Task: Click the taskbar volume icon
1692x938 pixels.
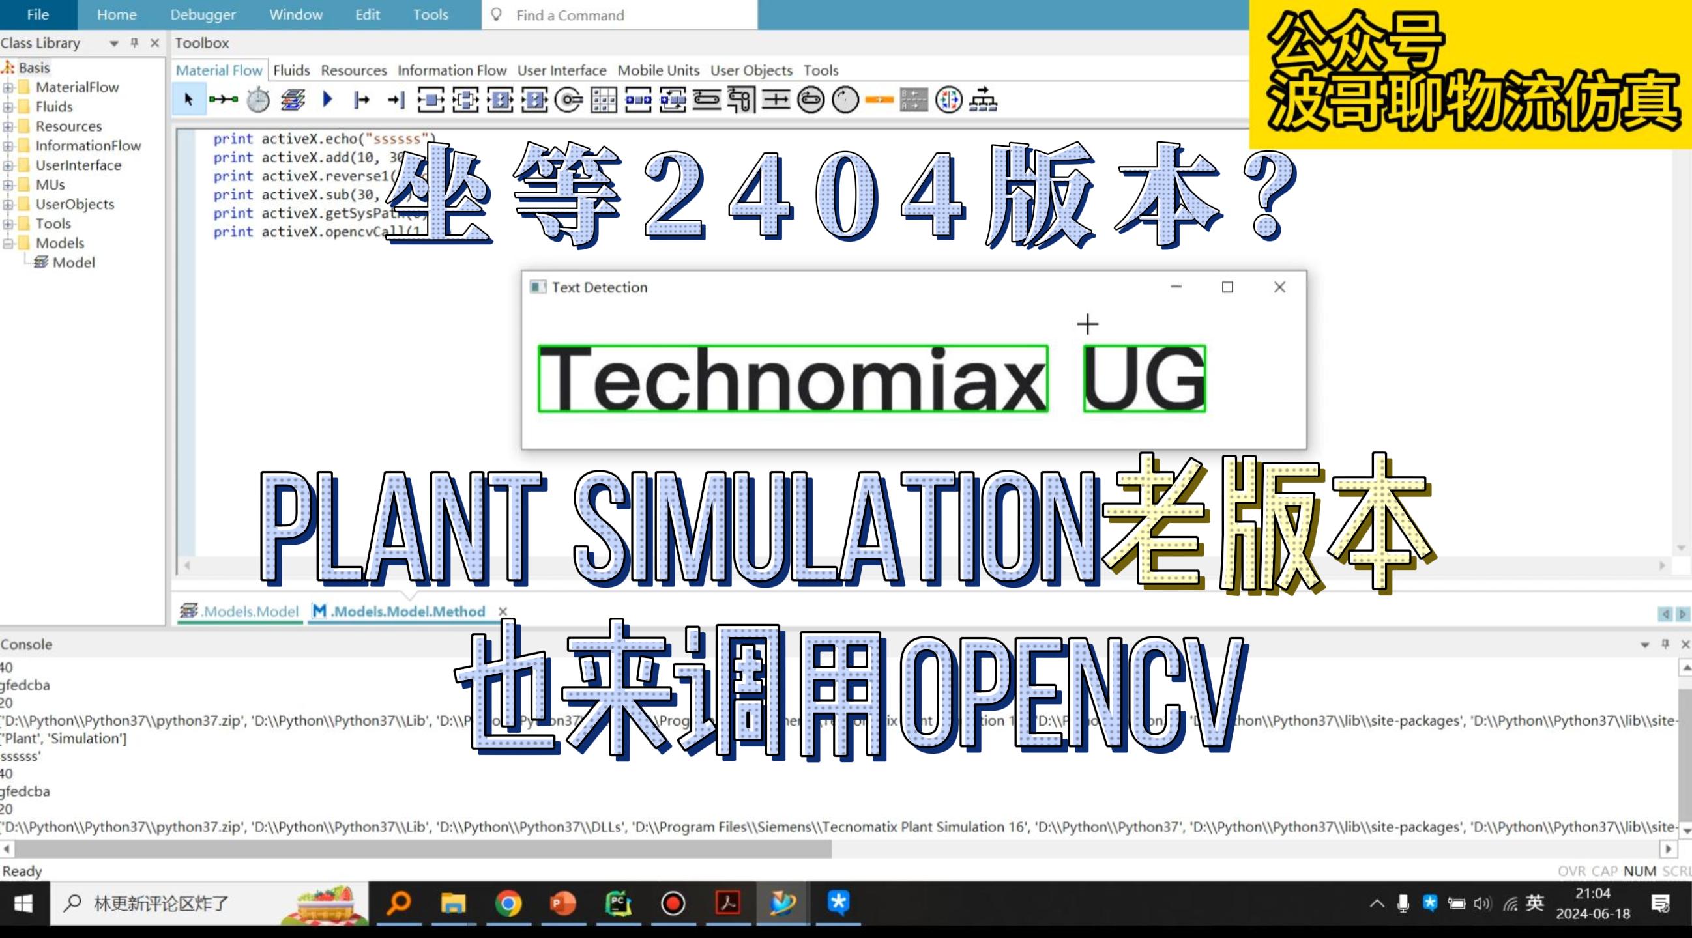Action: tap(1482, 904)
